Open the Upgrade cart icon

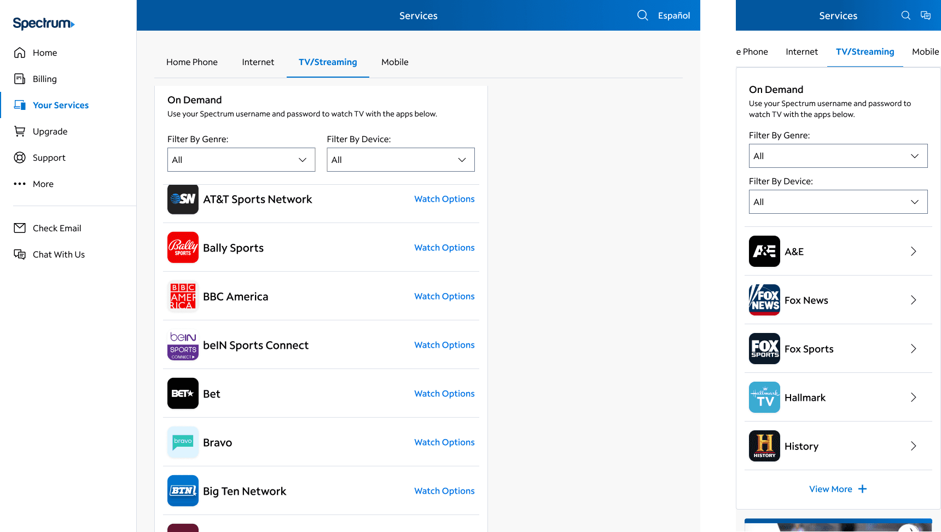tap(20, 131)
